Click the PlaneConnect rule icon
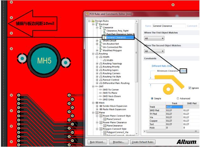The height and width of the screenshot is (147, 200). [104, 119]
